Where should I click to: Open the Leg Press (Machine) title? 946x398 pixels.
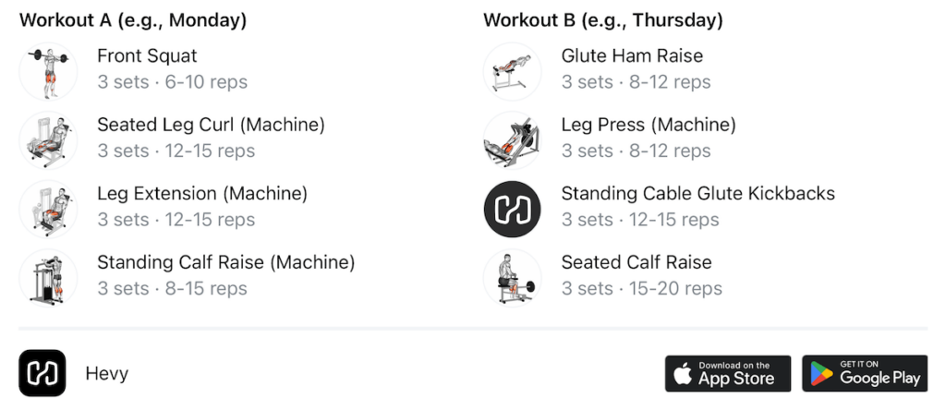(x=649, y=125)
